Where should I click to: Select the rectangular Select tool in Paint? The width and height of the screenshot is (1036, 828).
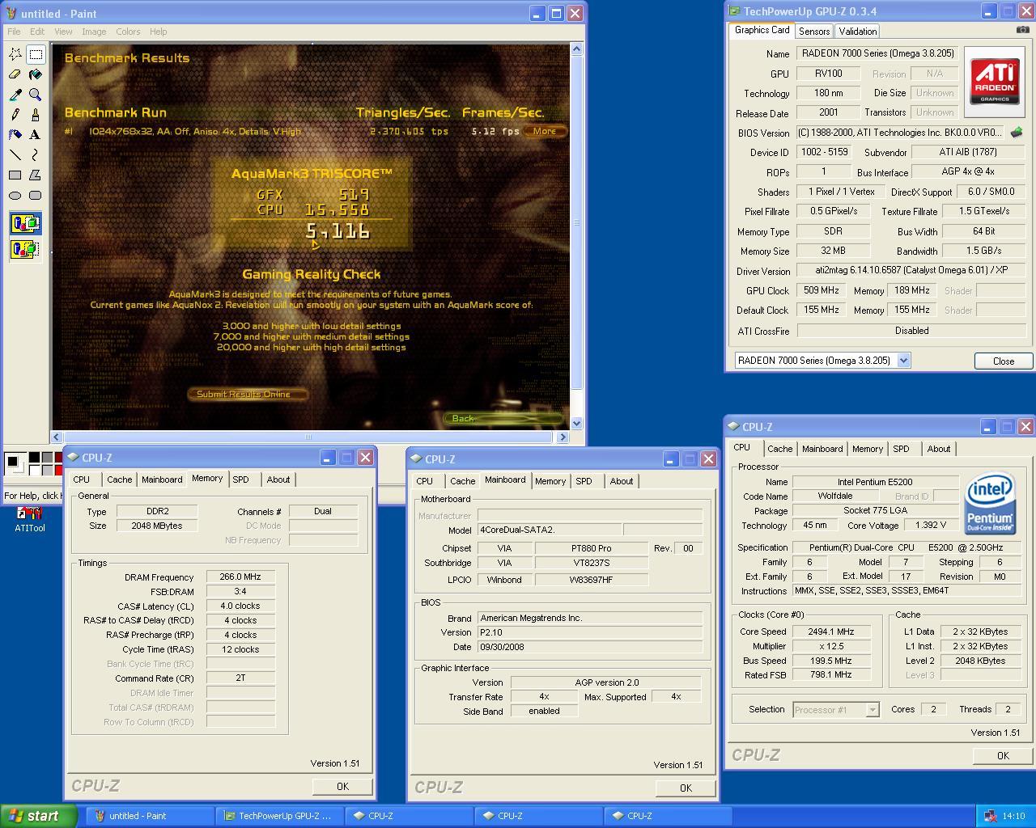click(36, 54)
